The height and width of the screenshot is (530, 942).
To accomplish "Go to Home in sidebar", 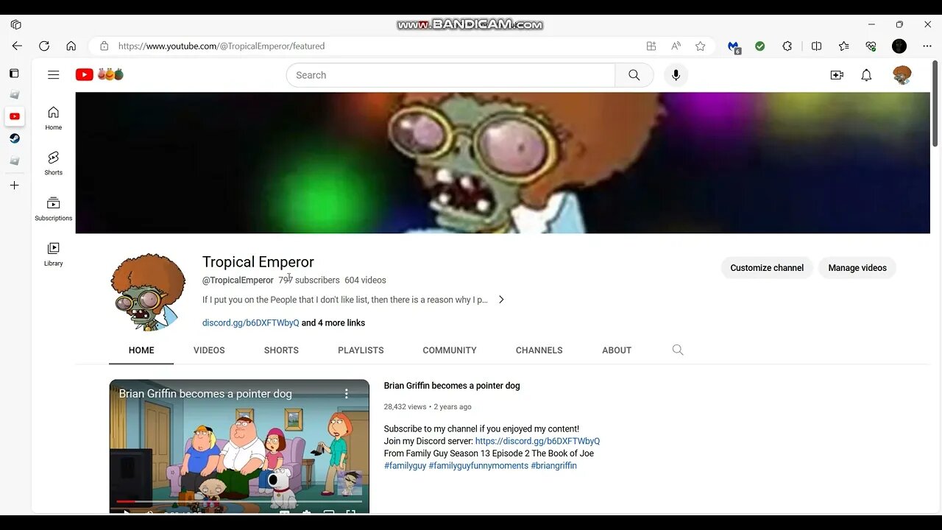I will point(53,118).
